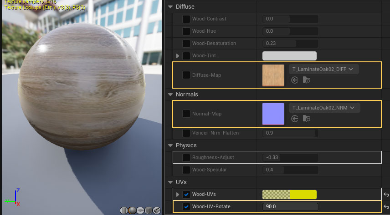
Task: Enable the Diffuse-Map override checkbox
Action: coord(186,75)
